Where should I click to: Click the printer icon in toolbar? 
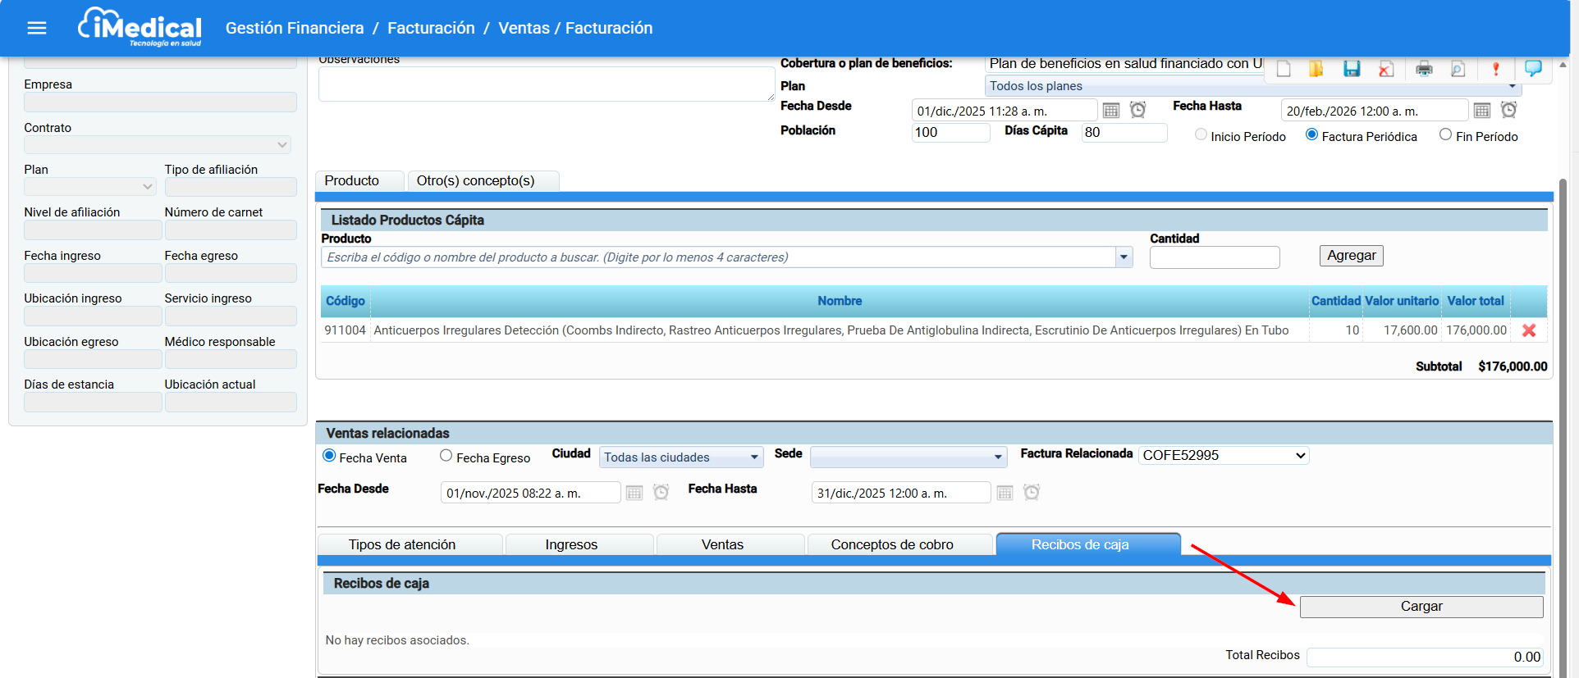pyautogui.click(x=1424, y=69)
